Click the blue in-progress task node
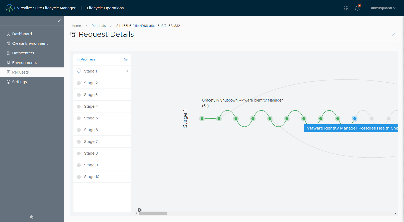Viewport: 404px width, 222px height. [x=354, y=119]
